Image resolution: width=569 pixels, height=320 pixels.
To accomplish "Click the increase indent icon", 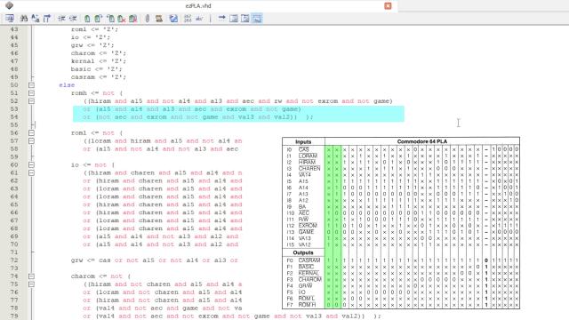I will point(61,19).
